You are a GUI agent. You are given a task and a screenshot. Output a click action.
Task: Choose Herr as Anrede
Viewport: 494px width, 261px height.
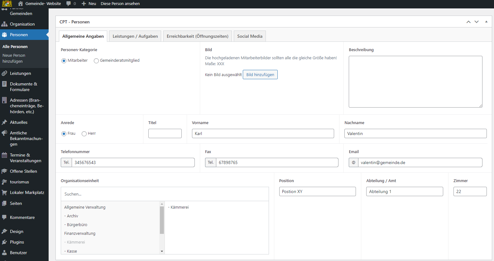tap(84, 134)
